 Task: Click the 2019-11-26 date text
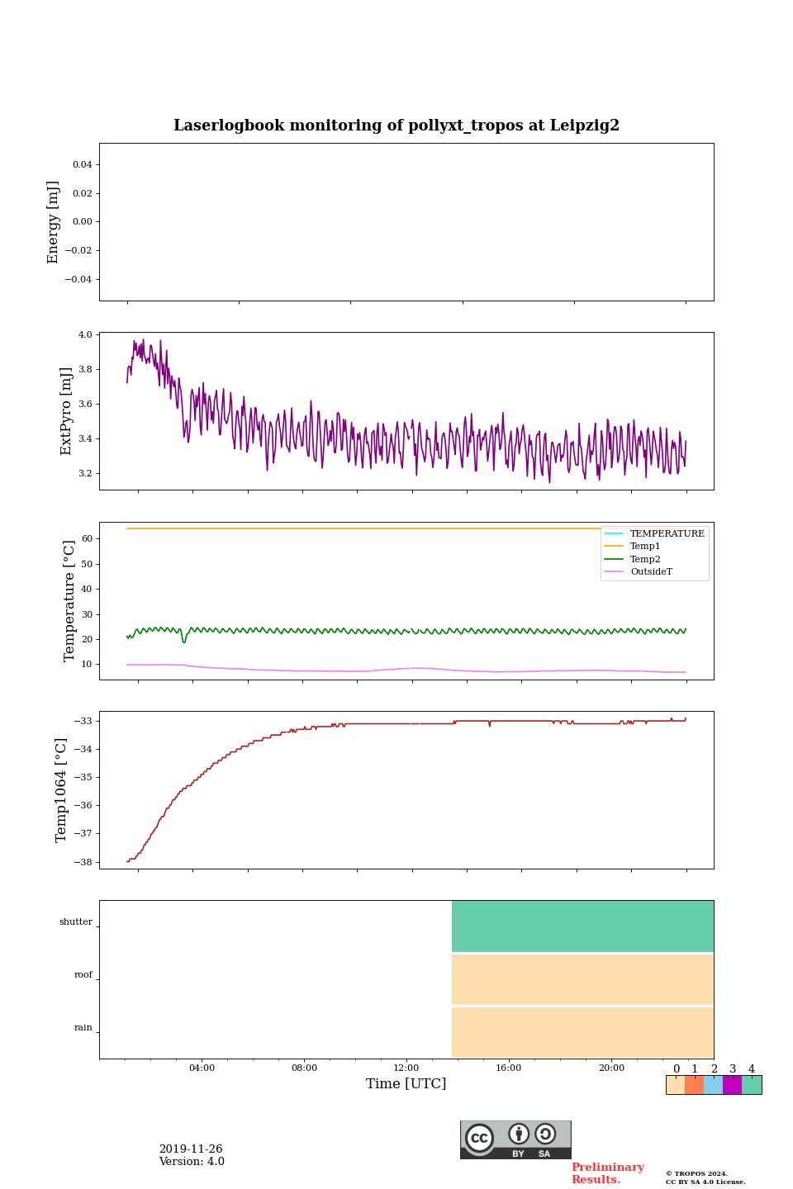[x=191, y=1149]
